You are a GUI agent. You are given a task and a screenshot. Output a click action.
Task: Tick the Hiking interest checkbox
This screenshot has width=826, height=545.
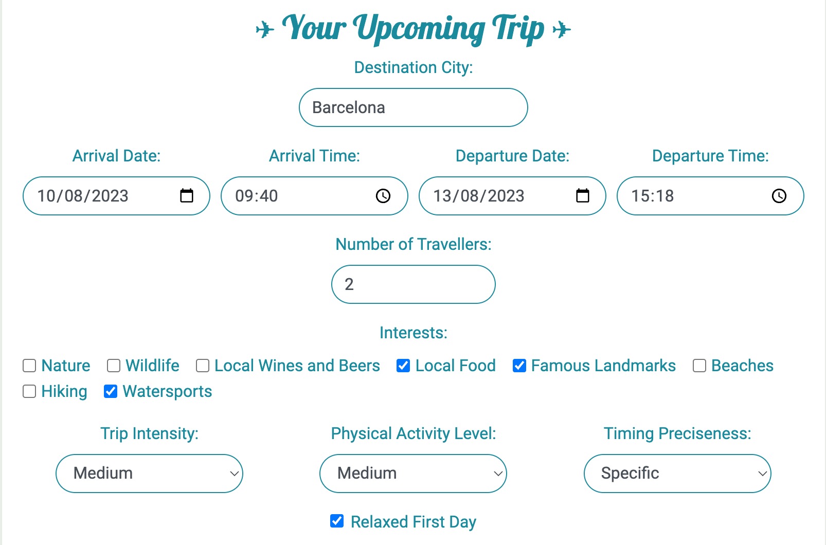click(x=29, y=391)
